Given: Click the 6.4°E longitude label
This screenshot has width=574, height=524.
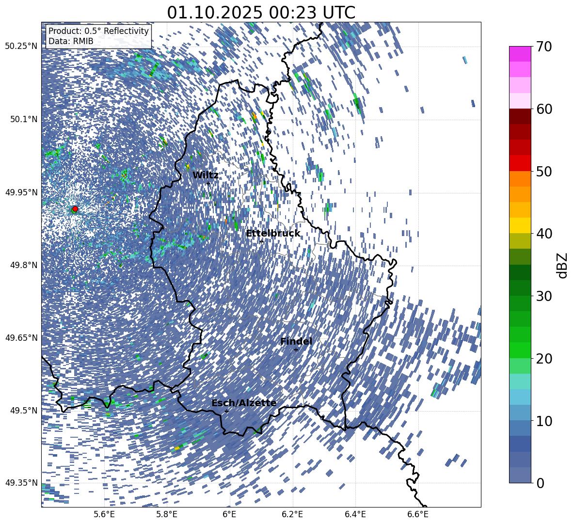Looking at the screenshot, I should coord(355,514).
